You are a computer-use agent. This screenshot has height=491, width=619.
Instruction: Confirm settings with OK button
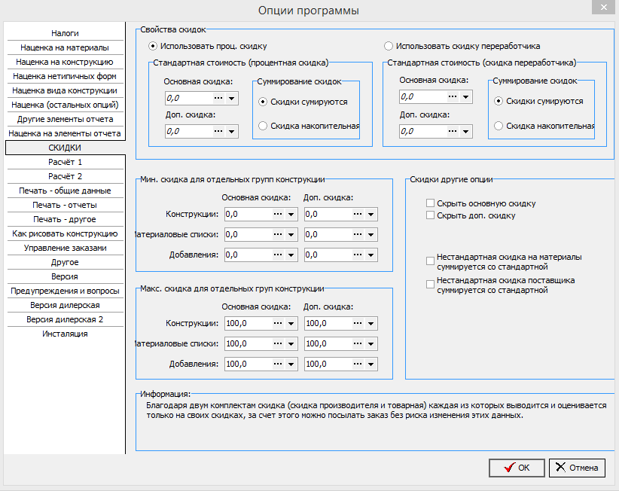point(517,468)
